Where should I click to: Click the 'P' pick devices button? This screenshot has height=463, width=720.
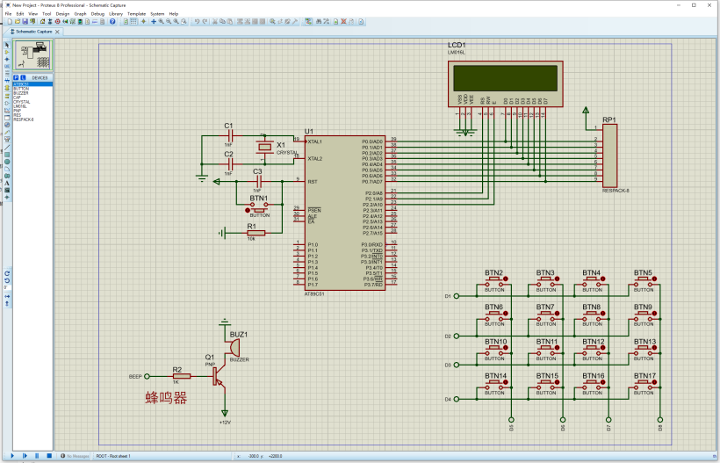16,77
